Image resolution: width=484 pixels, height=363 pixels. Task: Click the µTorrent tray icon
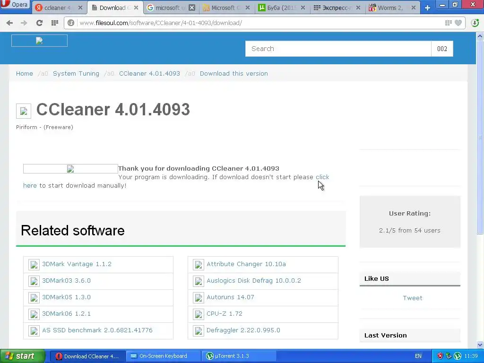[x=458, y=356]
